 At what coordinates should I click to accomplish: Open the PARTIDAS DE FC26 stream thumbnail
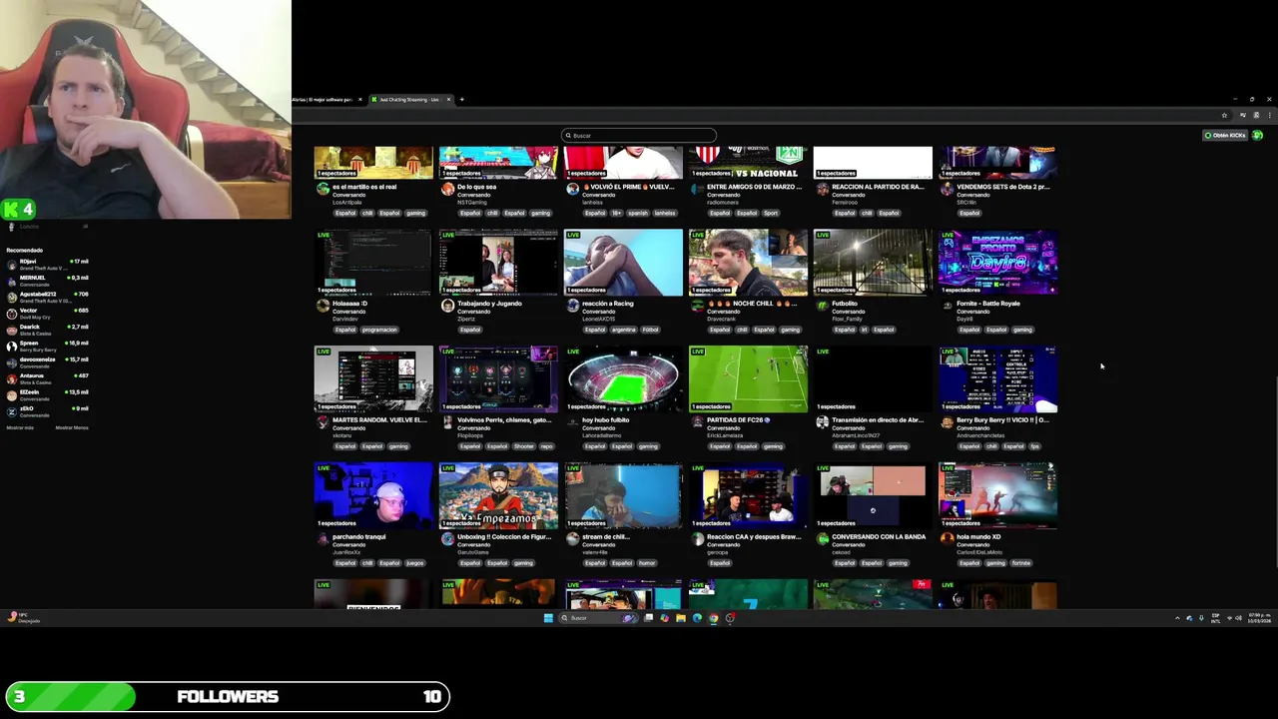[x=748, y=379]
